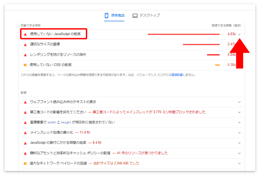Image resolution: width=260 pixels, height=176 pixels.
Task: Switch to the デスクトップ tab
Action: 146,16
